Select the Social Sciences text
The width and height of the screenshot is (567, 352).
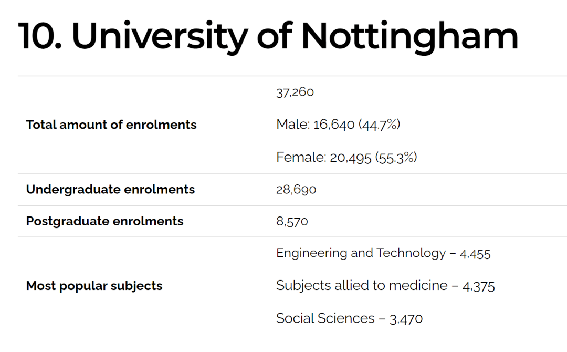tap(325, 318)
